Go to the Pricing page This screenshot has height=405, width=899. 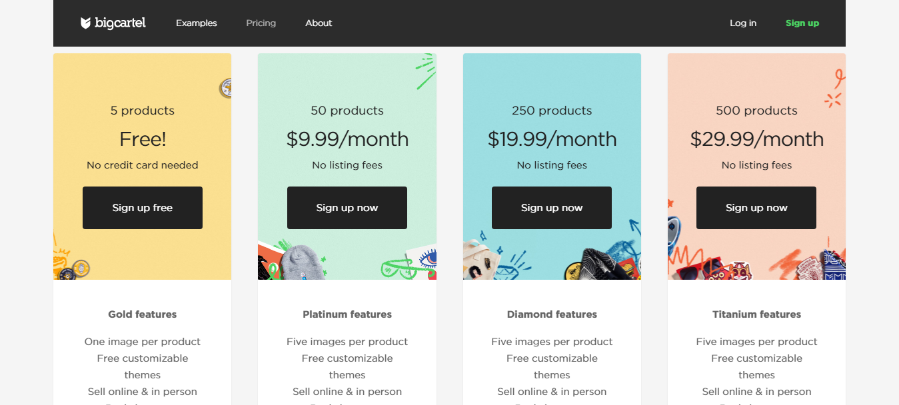[261, 23]
